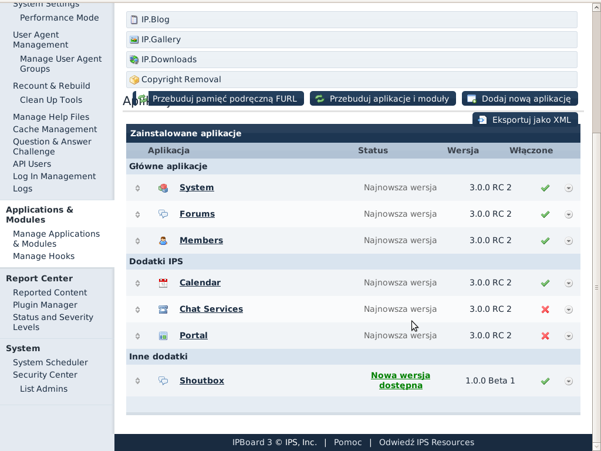Click the Portal application icon
Image resolution: width=601 pixels, height=451 pixels.
[163, 336]
